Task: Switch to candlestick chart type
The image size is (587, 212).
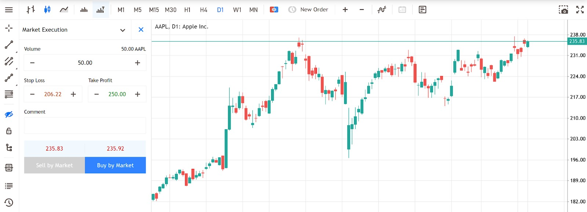Action: click(47, 10)
